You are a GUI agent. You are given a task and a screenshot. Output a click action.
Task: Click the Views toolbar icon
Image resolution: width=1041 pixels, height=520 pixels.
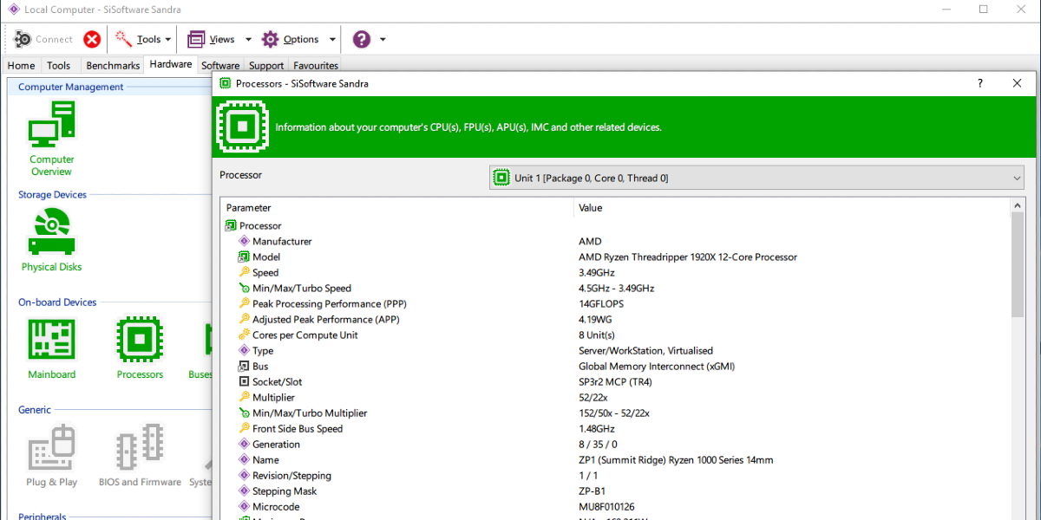pyautogui.click(x=196, y=39)
